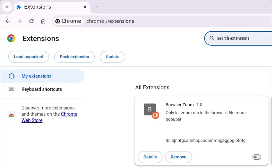
Task: Click the All Extensions heading
Action: pyautogui.click(x=152, y=87)
